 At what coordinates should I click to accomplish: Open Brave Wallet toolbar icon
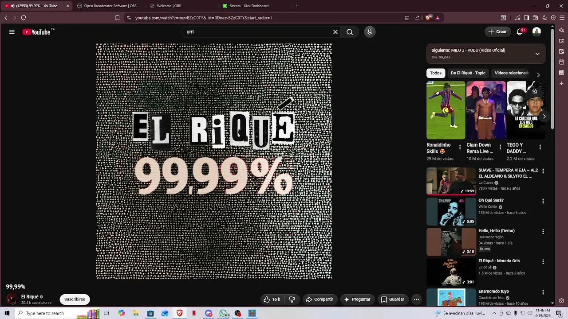coord(535,18)
